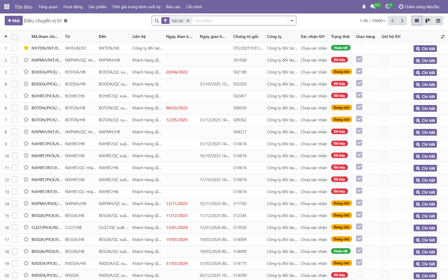Sort by Mã tham chiếu column header
The width and height of the screenshot is (448, 280).
(x=45, y=36)
